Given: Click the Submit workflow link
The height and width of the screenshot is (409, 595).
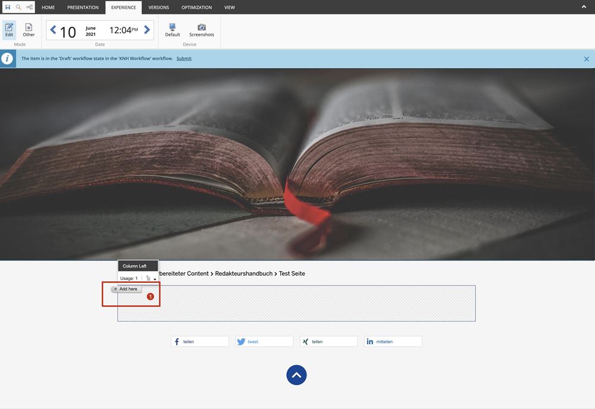Looking at the screenshot, I should pyautogui.click(x=184, y=58).
